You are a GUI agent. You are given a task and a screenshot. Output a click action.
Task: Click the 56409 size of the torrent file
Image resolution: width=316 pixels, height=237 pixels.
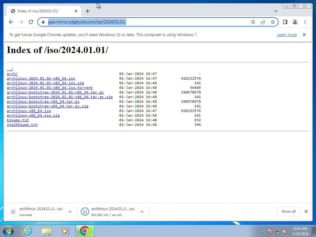(195, 88)
